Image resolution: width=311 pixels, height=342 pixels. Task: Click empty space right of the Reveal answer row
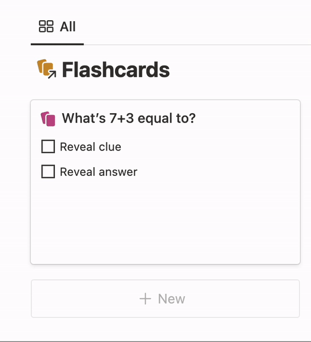click(x=218, y=172)
